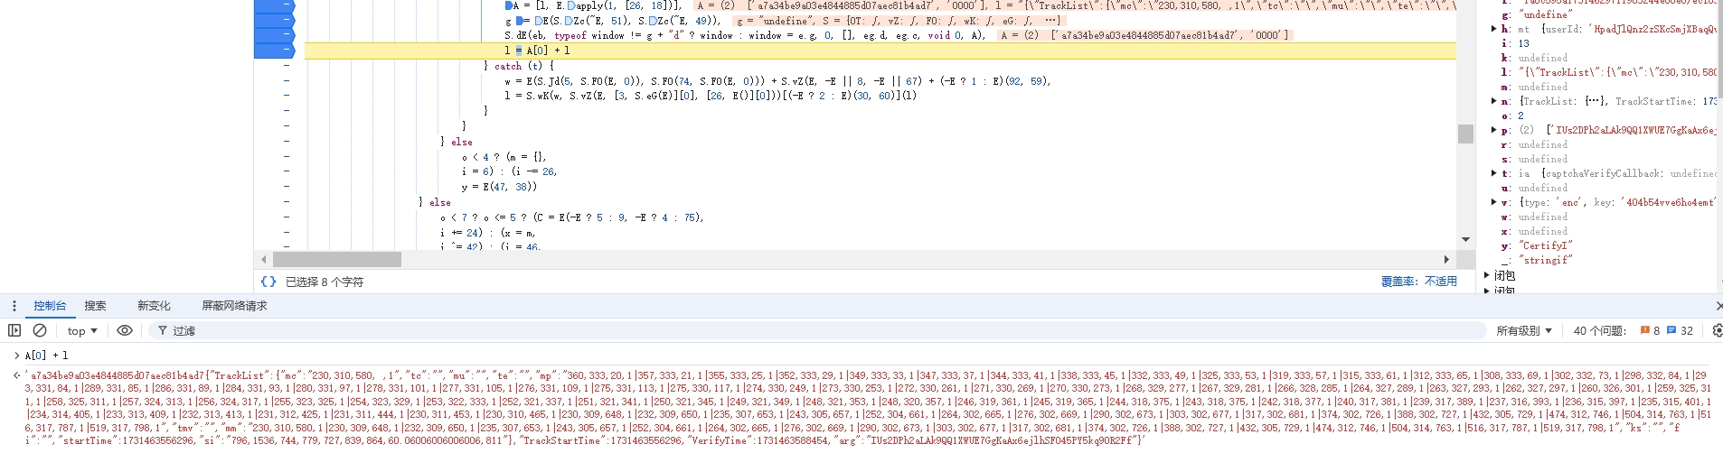
Task: Switch to the 搜索 search tab
Action: pos(96,306)
